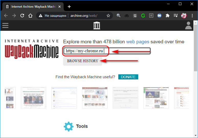Viewport: 198px width, 138px height.
Task: Go forward with the browser forward arrow
Action: point(14,16)
